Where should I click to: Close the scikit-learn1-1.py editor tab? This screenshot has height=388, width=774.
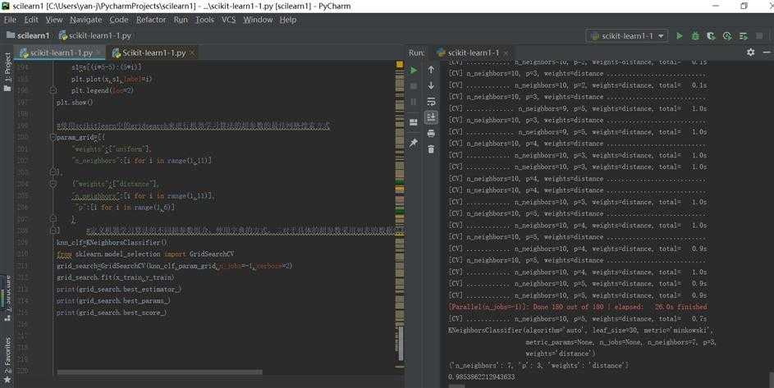point(98,52)
